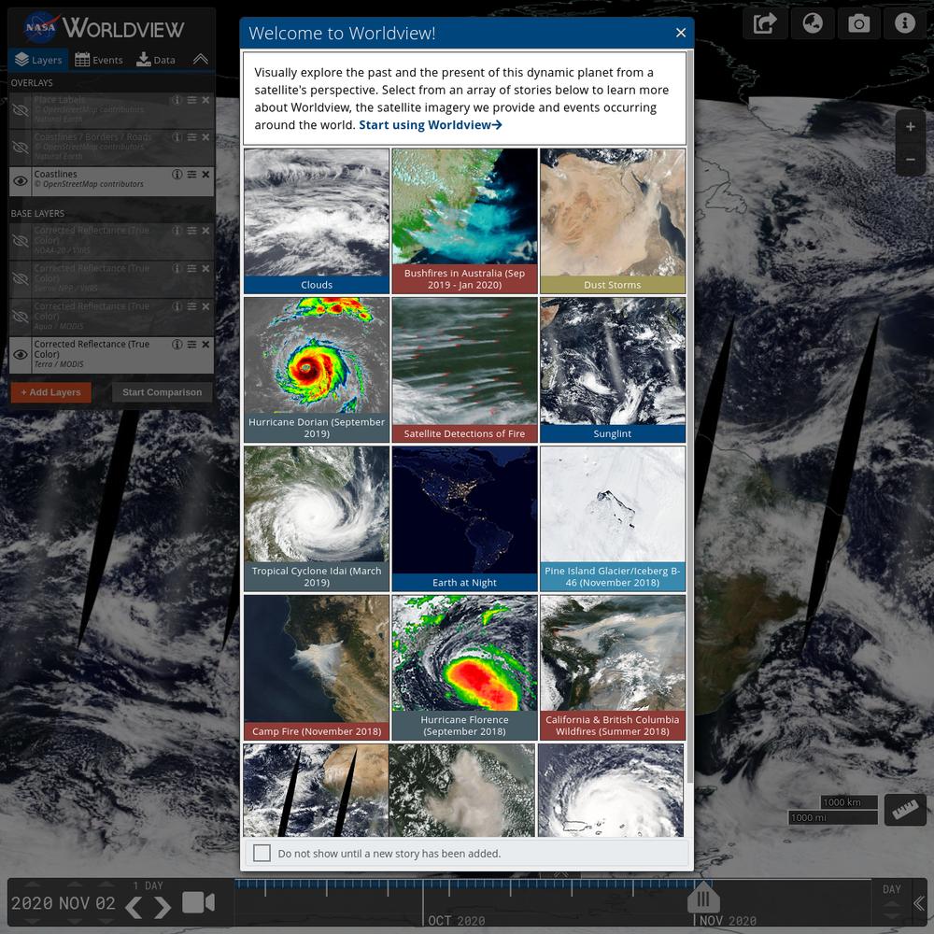Screen dimensions: 934x934
Task: Remove the Terra / MODIS layer
Action: pyautogui.click(x=205, y=345)
